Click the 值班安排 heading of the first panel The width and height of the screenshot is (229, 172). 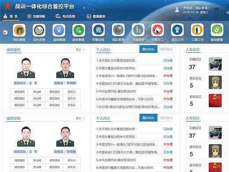tap(14, 50)
